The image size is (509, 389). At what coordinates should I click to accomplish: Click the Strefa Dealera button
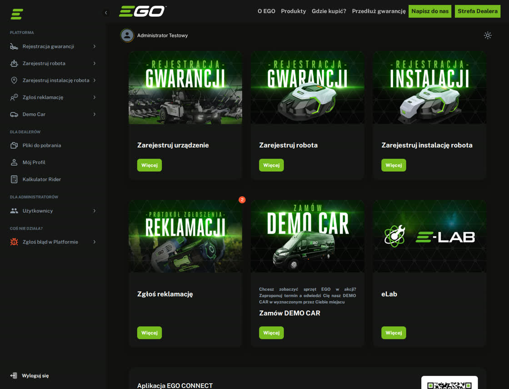[478, 11]
